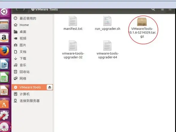Select the manifest.txt file
The image size is (176, 132).
[x=73, y=23]
